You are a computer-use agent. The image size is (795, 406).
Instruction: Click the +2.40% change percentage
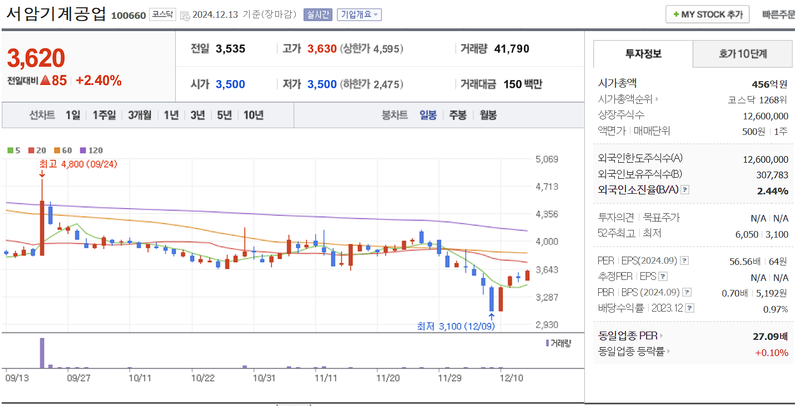pyautogui.click(x=98, y=81)
